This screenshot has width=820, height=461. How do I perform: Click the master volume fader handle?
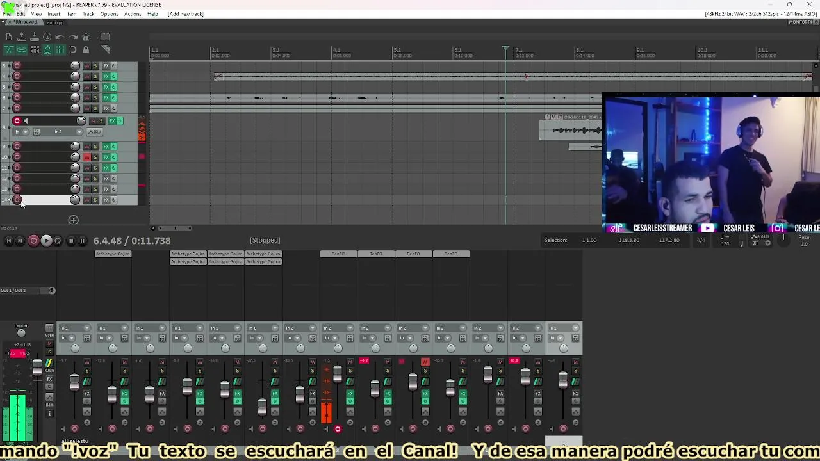click(x=37, y=368)
